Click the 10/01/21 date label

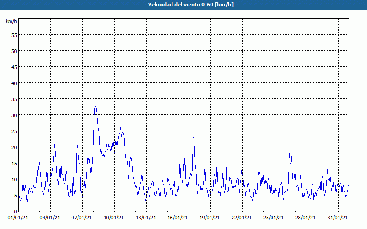114,218
